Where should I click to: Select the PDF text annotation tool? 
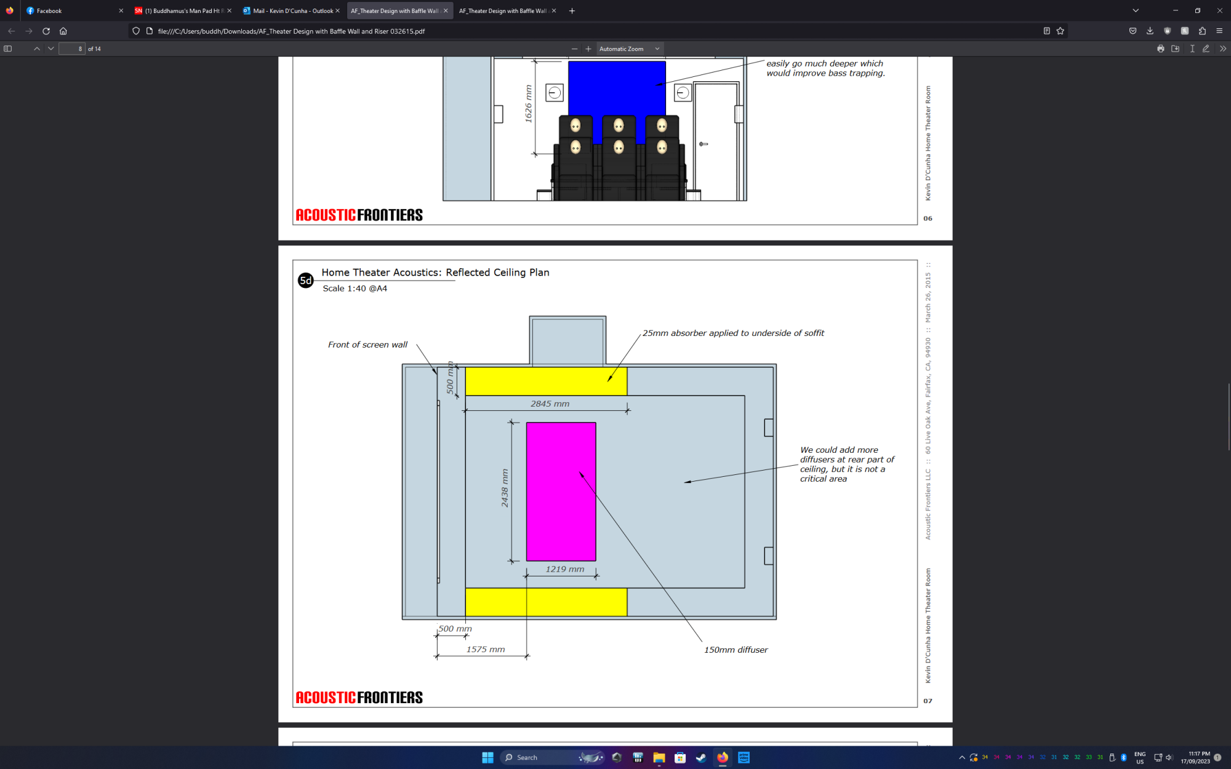1192,49
